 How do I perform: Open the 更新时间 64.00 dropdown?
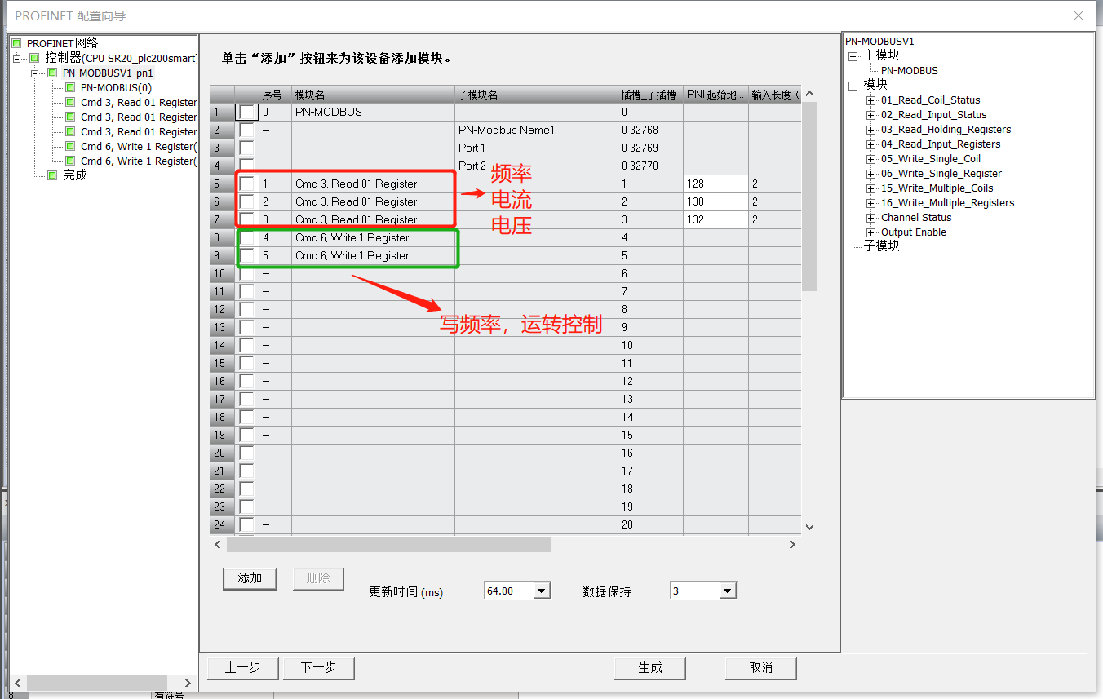tap(542, 591)
